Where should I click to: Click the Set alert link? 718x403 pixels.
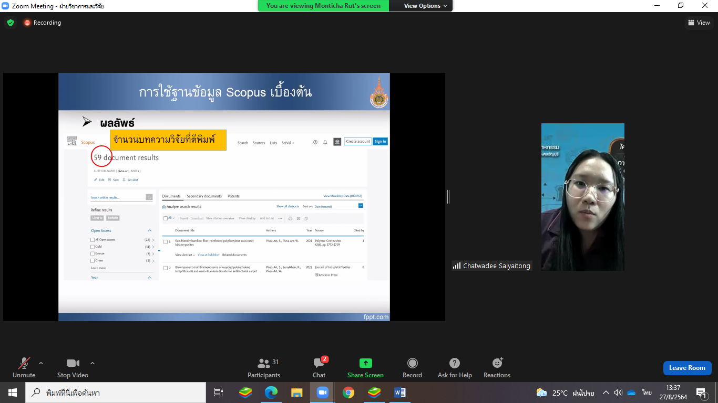[x=130, y=180]
